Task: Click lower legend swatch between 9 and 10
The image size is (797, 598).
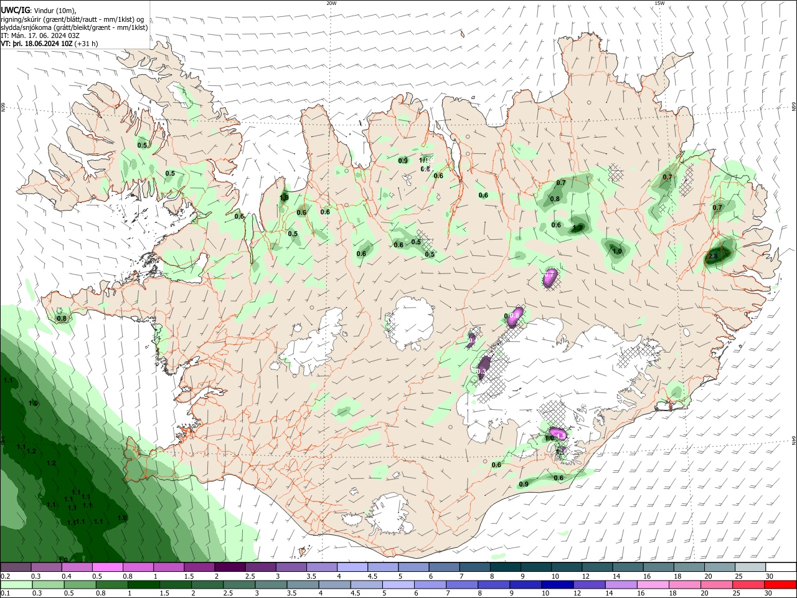Action: [x=526, y=585]
